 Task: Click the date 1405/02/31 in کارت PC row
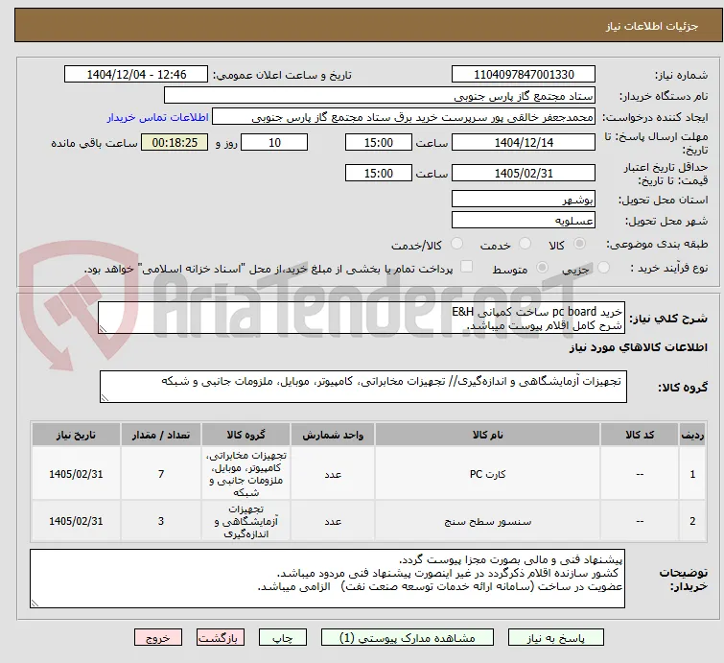pyautogui.click(x=76, y=474)
